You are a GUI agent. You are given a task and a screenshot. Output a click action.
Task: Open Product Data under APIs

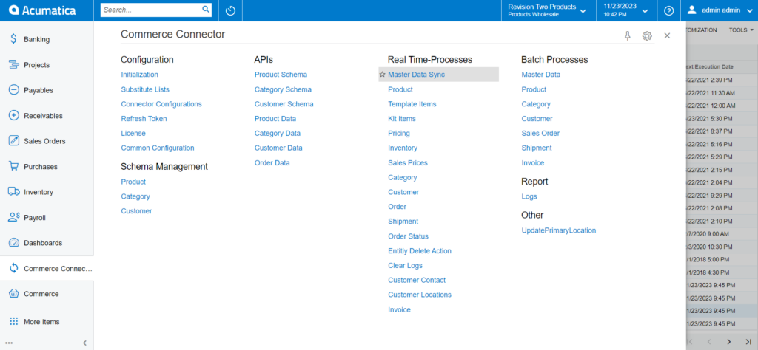275,119
